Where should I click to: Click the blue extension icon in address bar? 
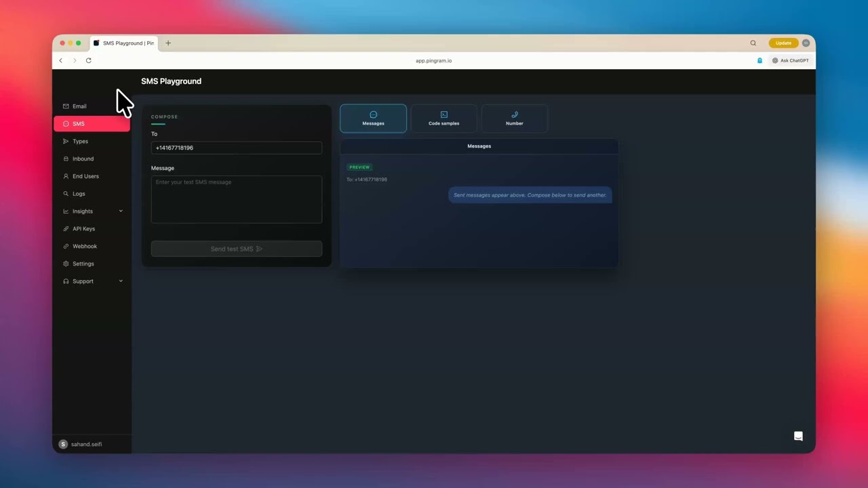click(759, 60)
